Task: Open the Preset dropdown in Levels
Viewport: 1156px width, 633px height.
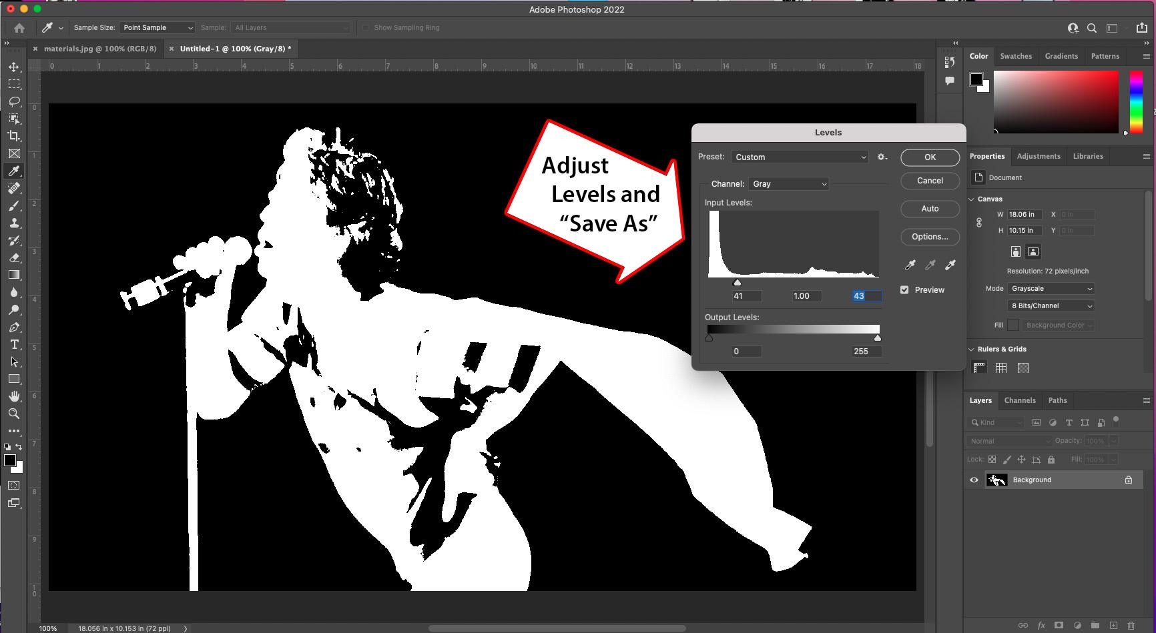Action: [800, 157]
